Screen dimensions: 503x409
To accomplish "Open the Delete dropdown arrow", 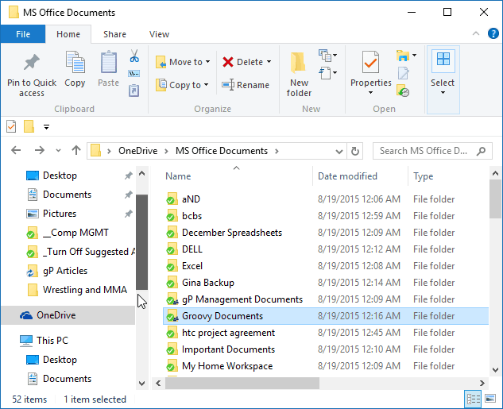I will click(269, 61).
